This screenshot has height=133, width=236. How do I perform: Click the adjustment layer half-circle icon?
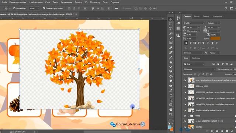click(222, 131)
